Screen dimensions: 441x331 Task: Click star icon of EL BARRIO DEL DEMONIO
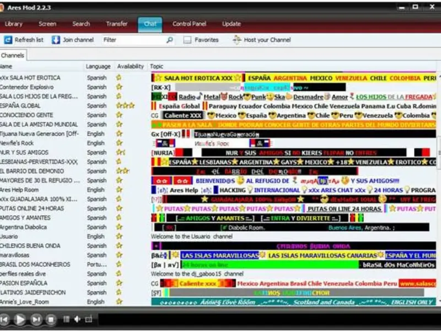pyautogui.click(x=122, y=171)
